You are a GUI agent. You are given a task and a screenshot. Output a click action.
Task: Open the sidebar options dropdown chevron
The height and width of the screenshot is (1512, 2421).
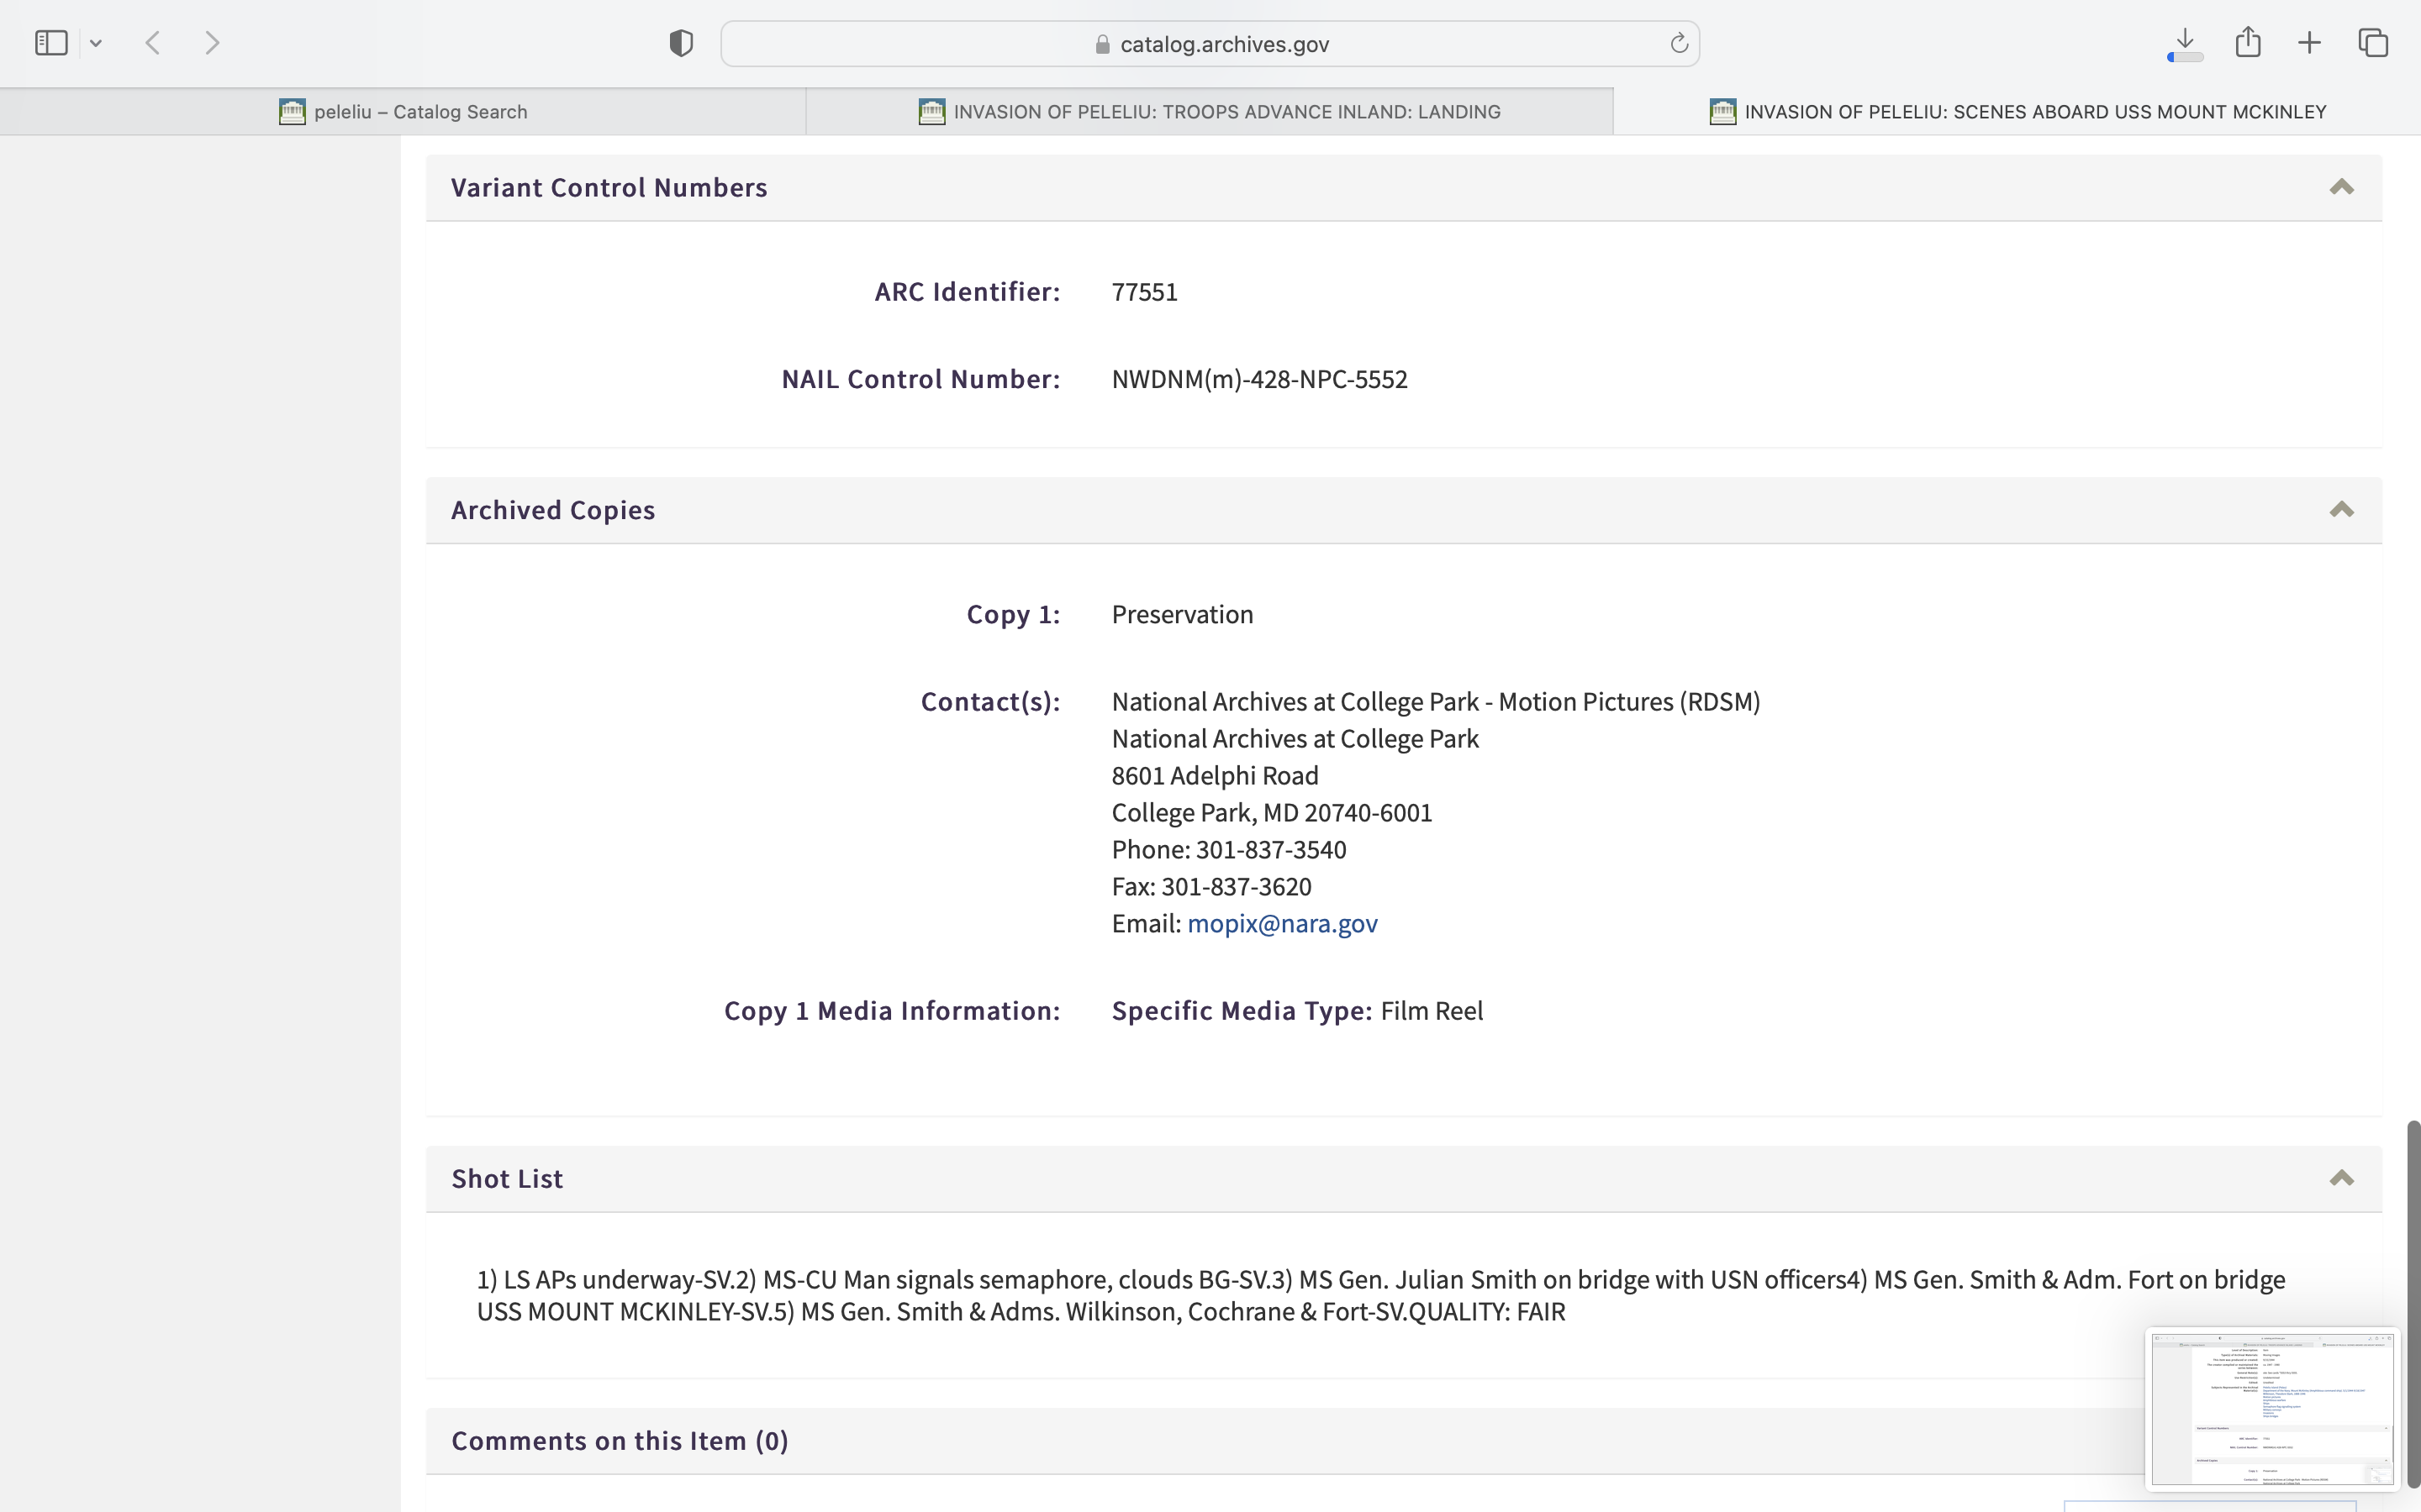(x=96, y=43)
